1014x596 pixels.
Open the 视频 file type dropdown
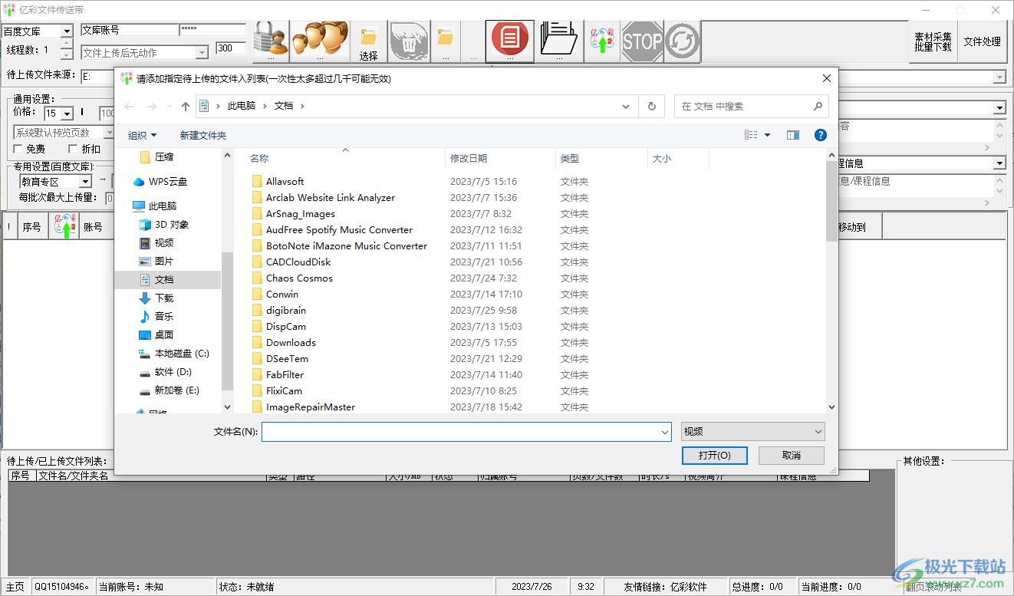pos(752,432)
